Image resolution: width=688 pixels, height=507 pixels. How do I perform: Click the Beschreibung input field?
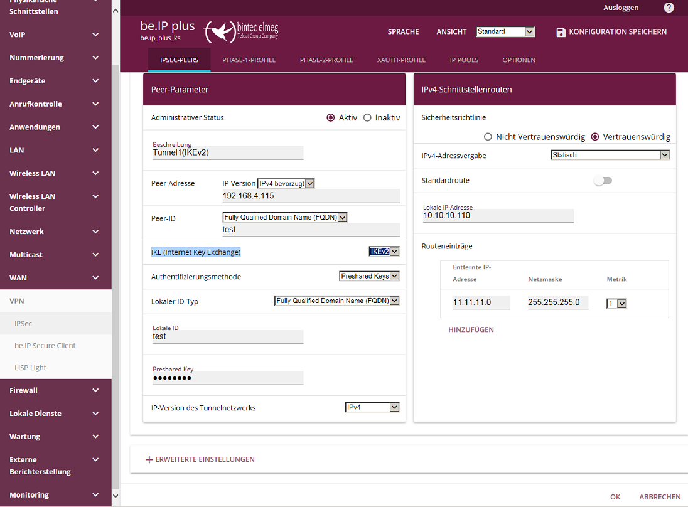point(228,153)
